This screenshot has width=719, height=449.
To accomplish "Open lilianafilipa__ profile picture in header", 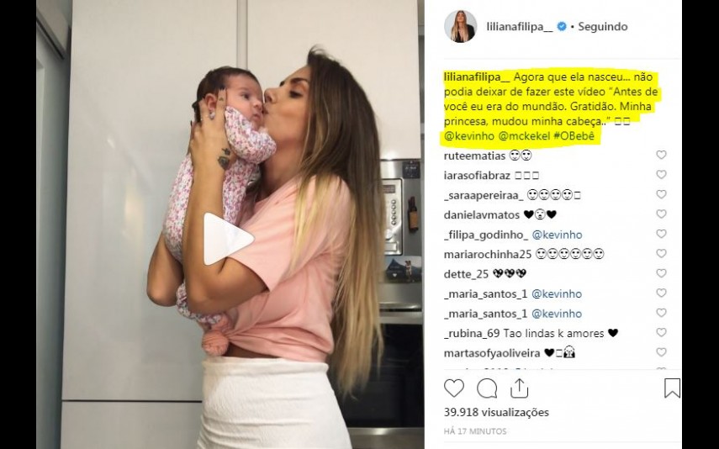I will click(x=460, y=27).
